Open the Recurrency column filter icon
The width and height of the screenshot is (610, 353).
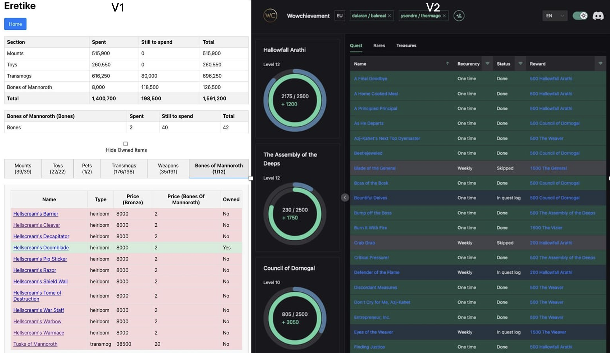point(487,64)
